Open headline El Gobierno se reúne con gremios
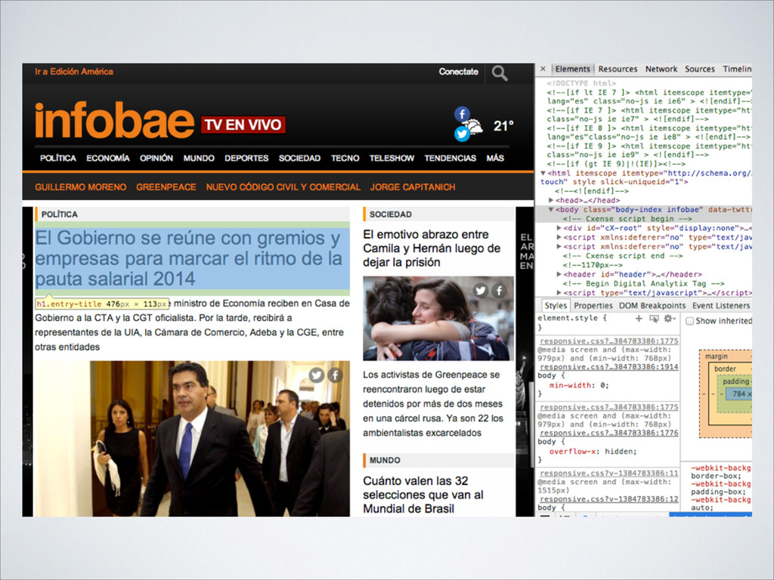 192,258
